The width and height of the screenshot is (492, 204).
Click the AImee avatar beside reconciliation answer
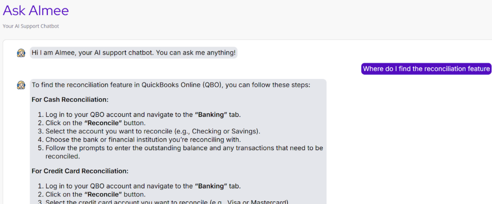point(21,85)
